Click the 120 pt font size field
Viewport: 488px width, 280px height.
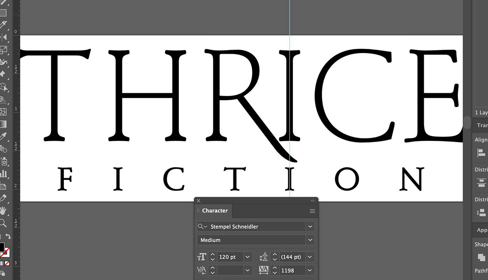[230, 257]
